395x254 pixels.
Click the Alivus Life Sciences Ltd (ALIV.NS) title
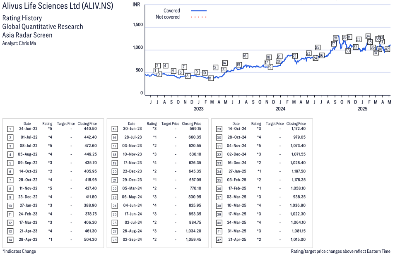coord(58,6)
